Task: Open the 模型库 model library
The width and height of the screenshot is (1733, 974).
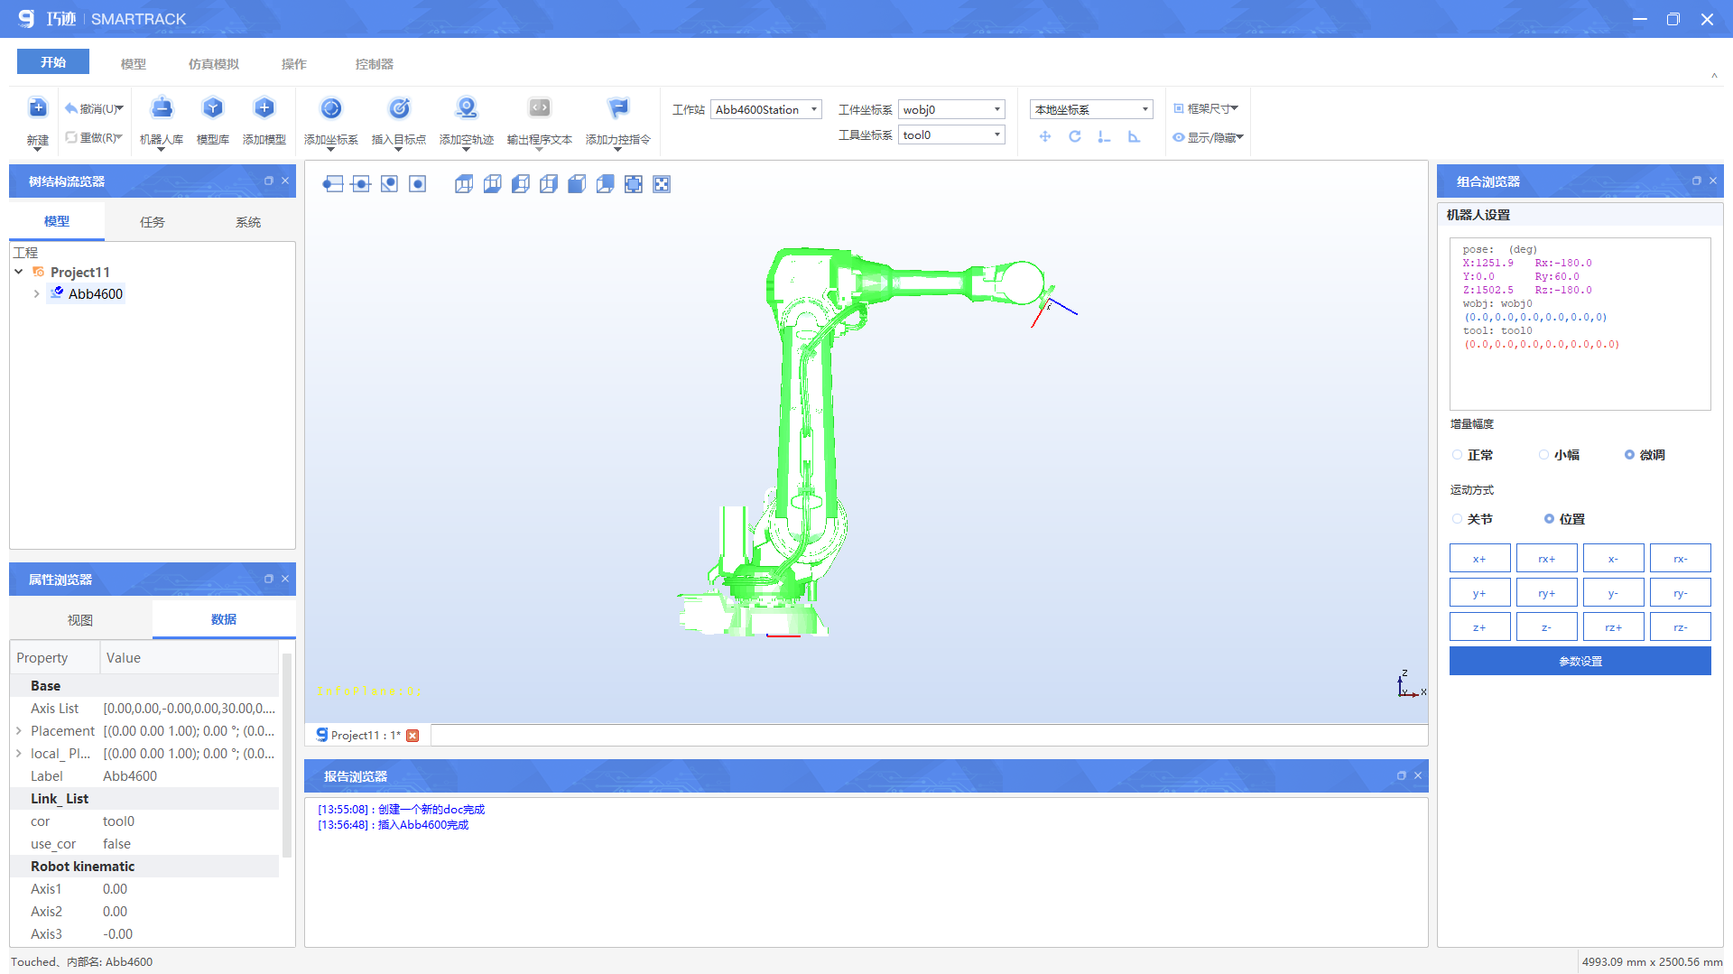Action: (x=212, y=108)
